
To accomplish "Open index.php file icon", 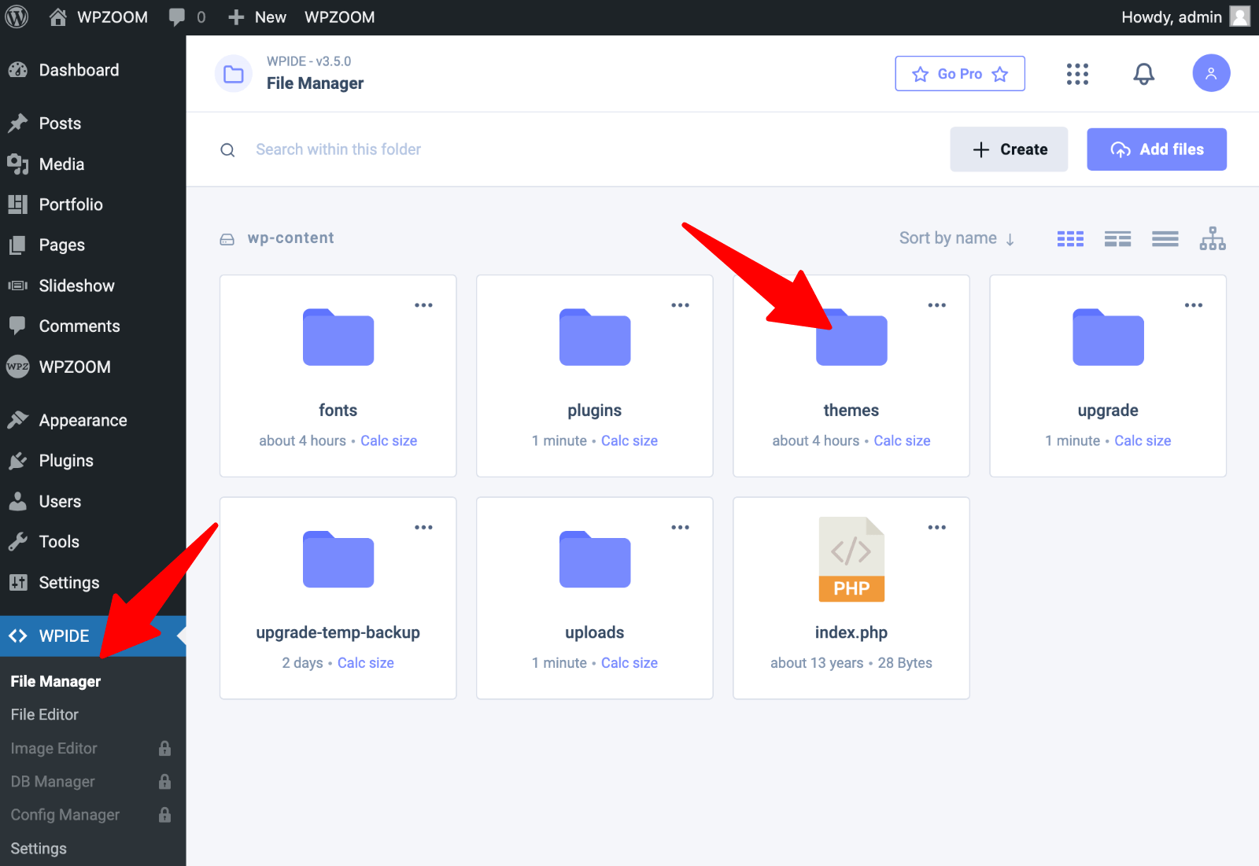I will [851, 559].
